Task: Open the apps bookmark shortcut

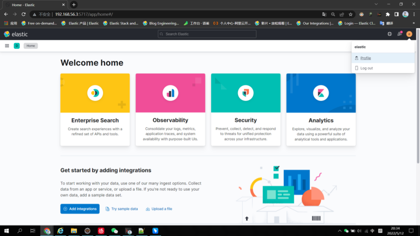Action: 11,23
